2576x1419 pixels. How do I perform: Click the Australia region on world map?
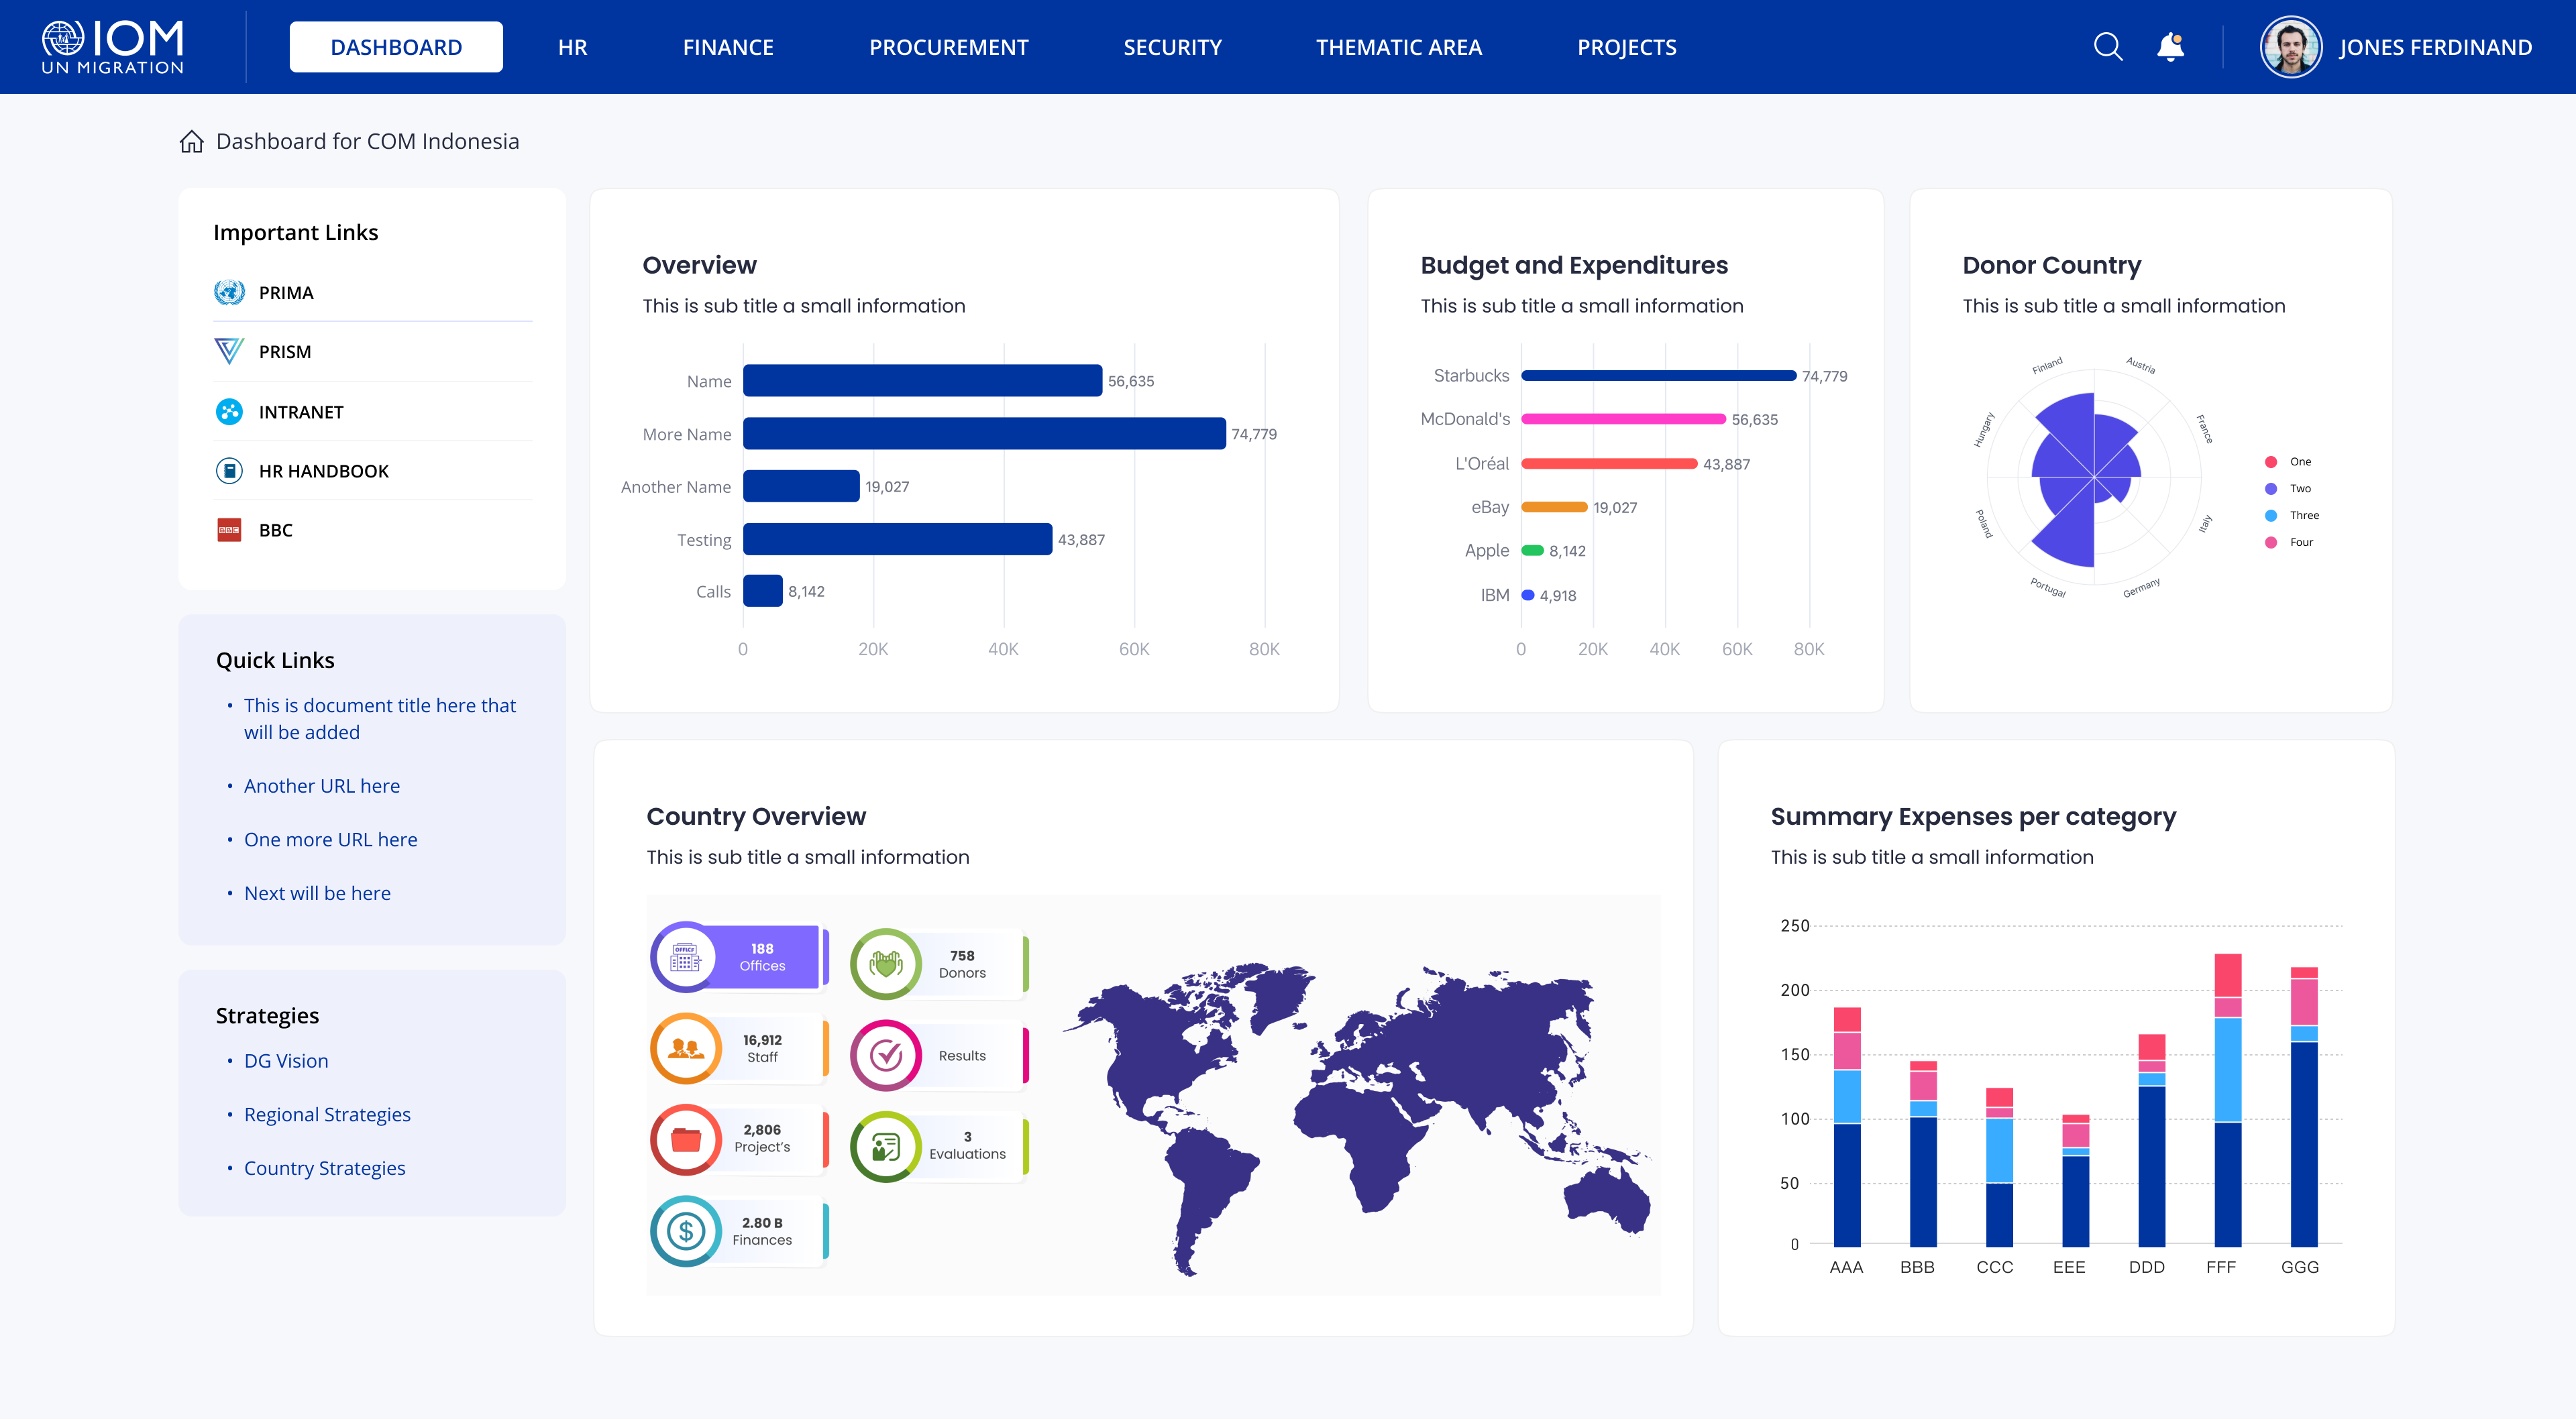click(x=1606, y=1198)
